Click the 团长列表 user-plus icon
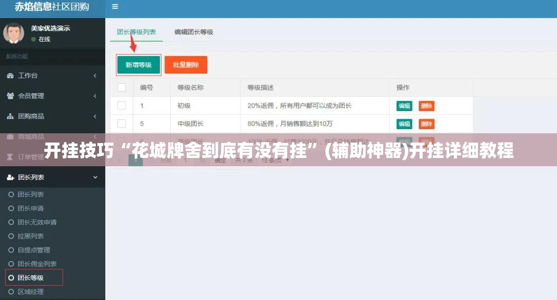 click(x=10, y=177)
